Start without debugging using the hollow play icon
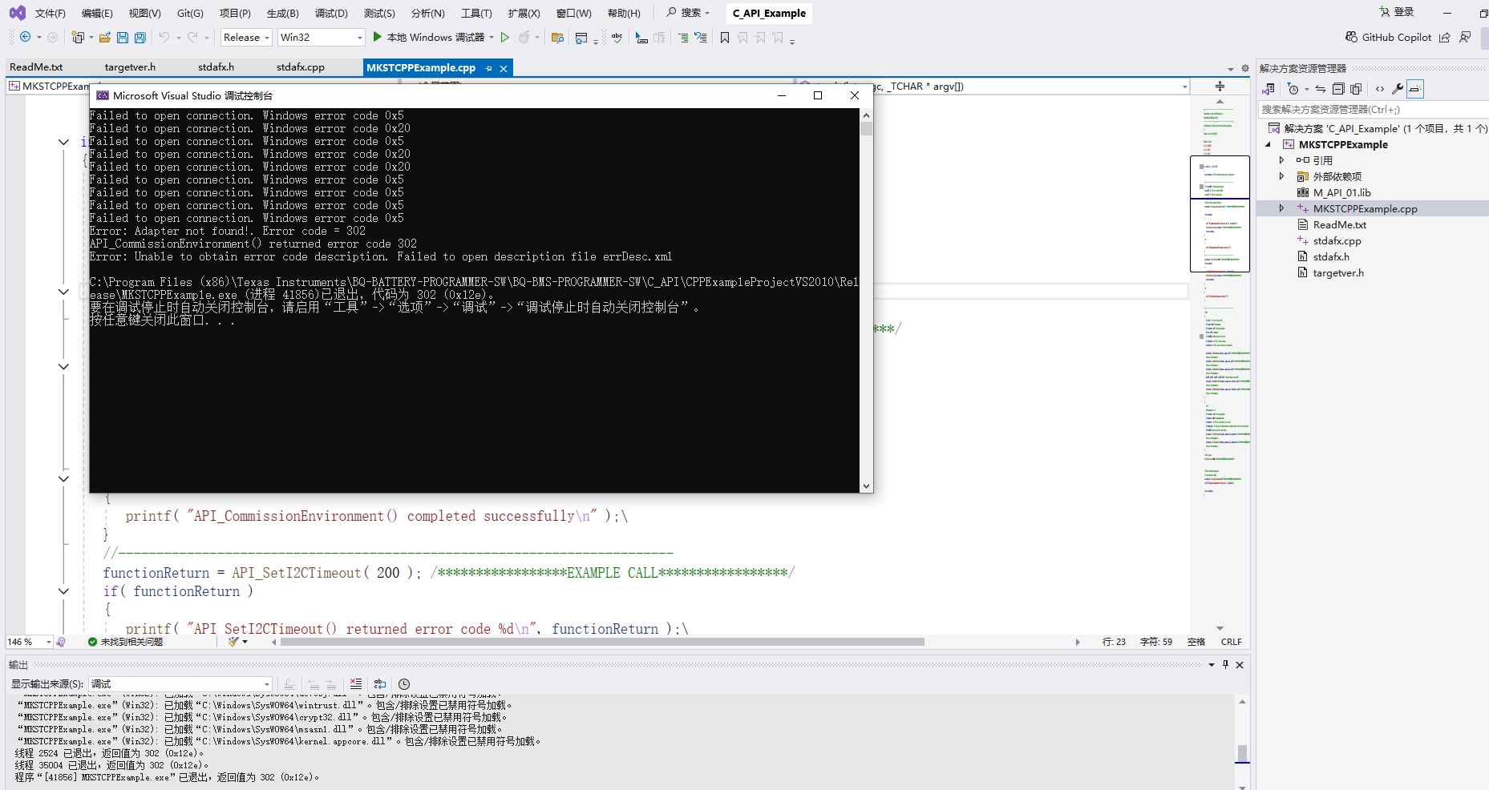This screenshot has width=1489, height=790. [505, 37]
